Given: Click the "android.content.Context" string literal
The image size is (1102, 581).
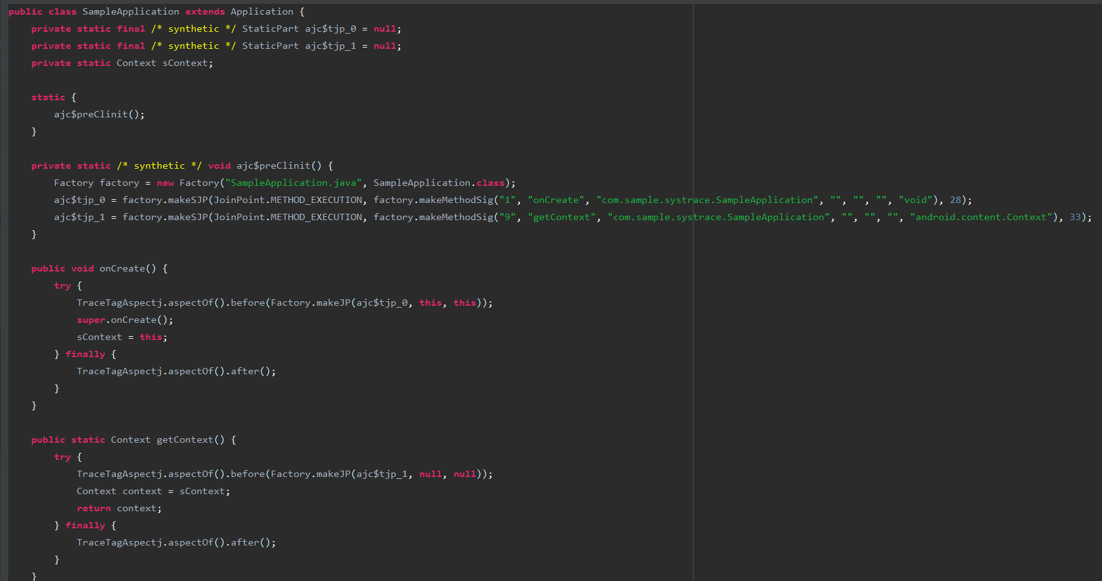Looking at the screenshot, I should [x=981, y=217].
